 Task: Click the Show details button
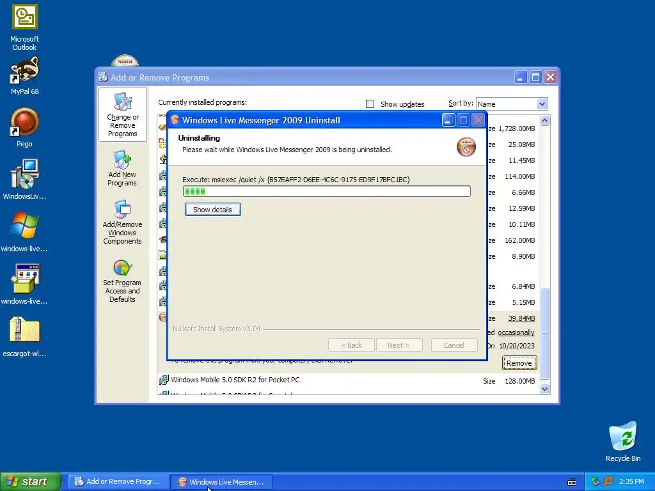click(x=212, y=210)
